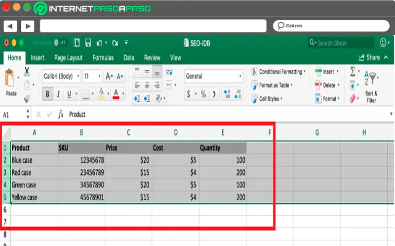Image resolution: width=395 pixels, height=246 pixels.
Task: Click the A1 name box
Action: (x=14, y=115)
